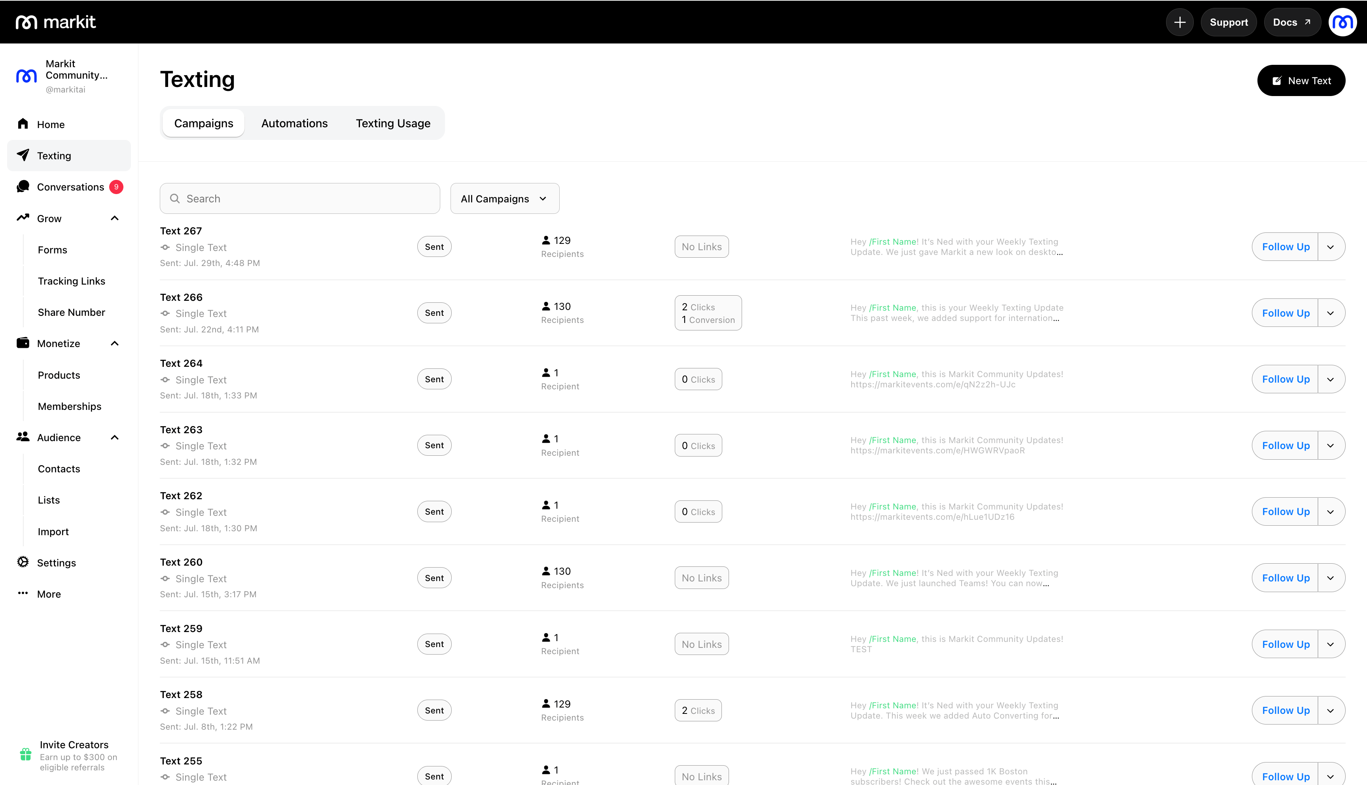
Task: Click the red 9 Conversations badge
Action: point(116,187)
